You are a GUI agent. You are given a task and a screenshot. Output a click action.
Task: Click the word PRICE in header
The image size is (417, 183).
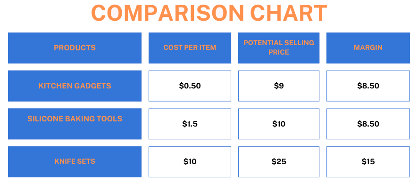click(279, 52)
